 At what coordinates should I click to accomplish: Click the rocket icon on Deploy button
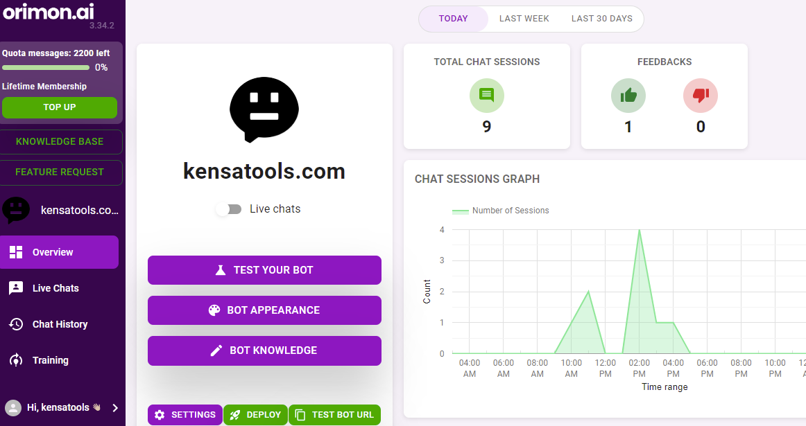click(x=235, y=415)
